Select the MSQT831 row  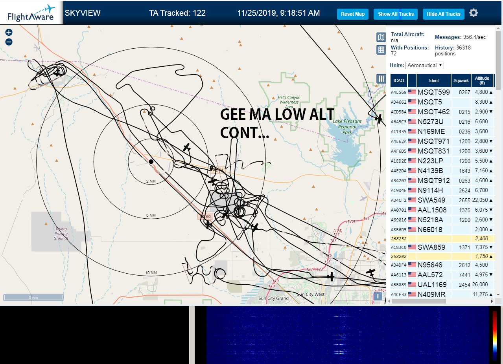[x=442, y=151]
